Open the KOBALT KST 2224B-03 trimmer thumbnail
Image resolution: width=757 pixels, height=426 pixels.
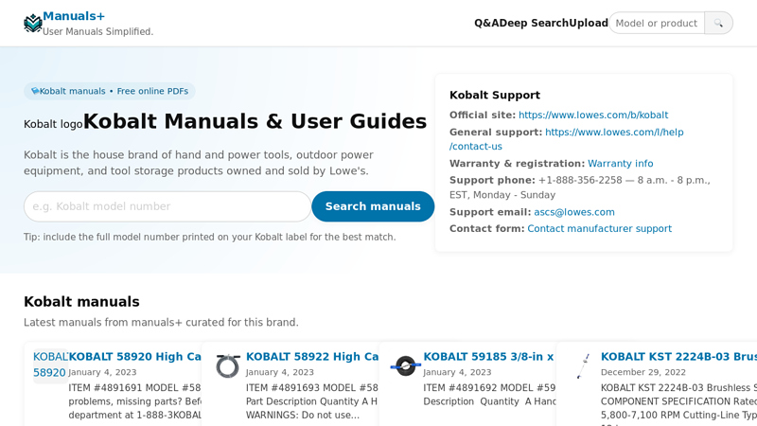(583, 366)
